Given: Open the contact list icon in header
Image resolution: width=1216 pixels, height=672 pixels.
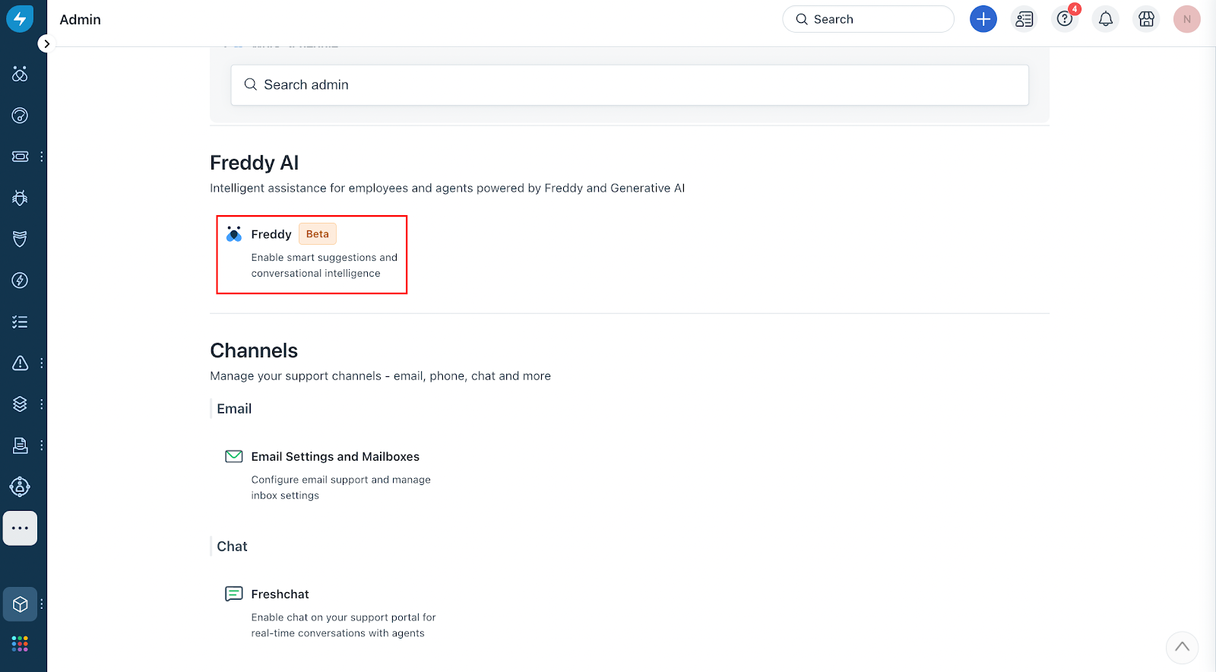Looking at the screenshot, I should pos(1024,19).
